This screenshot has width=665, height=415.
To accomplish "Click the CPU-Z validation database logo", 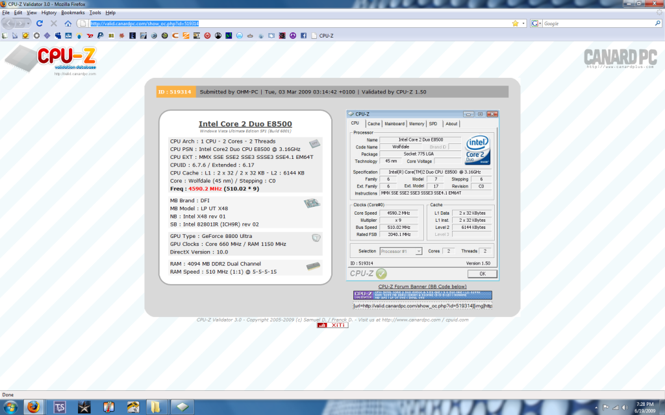I will [52, 60].
